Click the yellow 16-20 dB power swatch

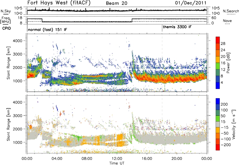(218, 60)
